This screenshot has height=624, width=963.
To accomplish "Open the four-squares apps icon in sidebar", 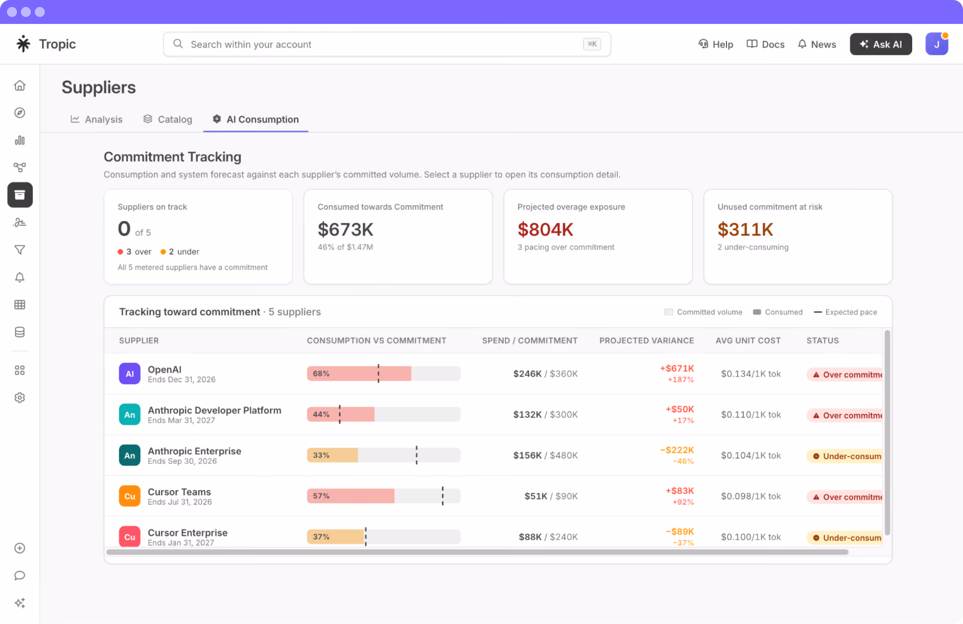I will pyautogui.click(x=20, y=370).
